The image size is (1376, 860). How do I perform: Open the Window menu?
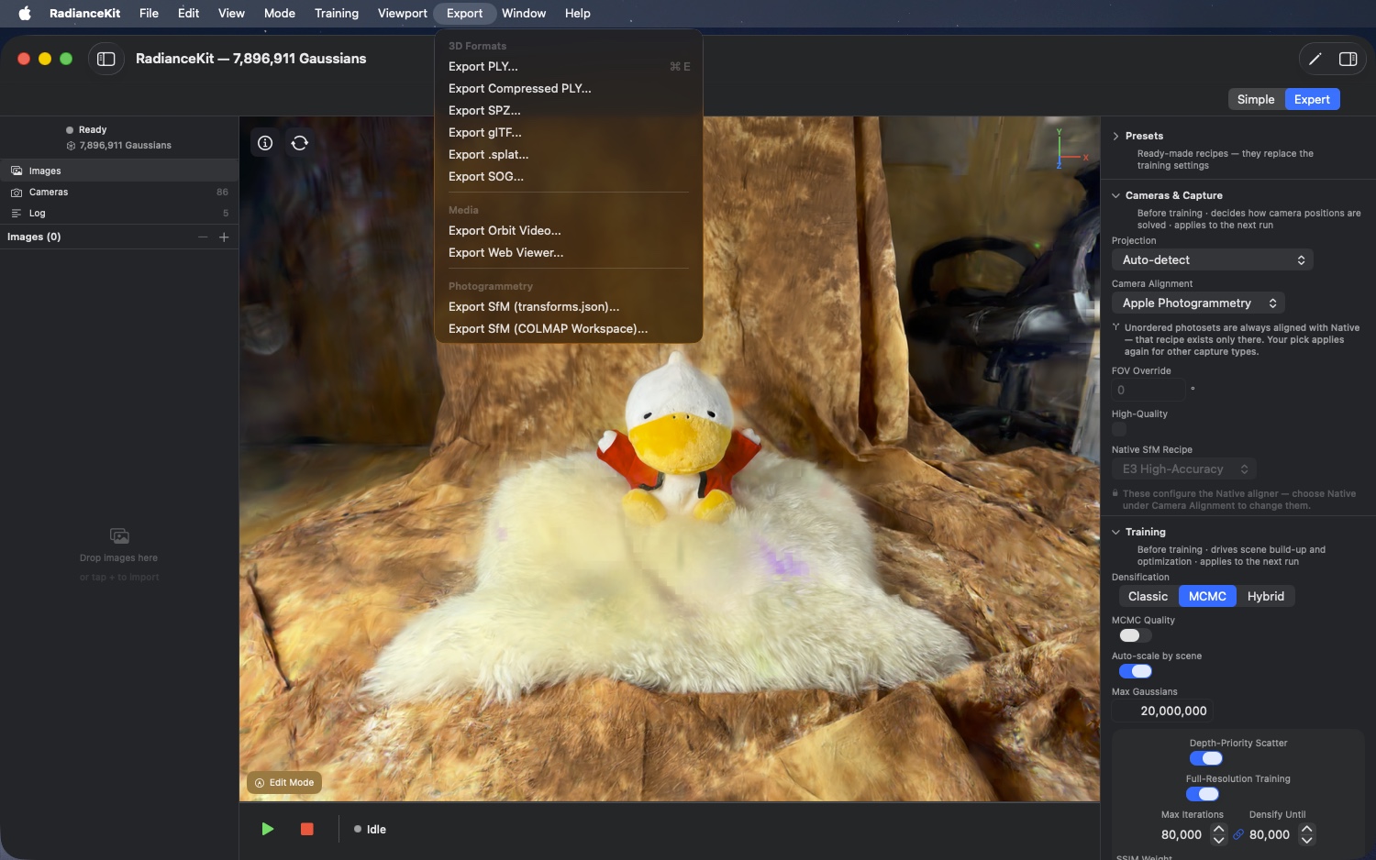524,13
